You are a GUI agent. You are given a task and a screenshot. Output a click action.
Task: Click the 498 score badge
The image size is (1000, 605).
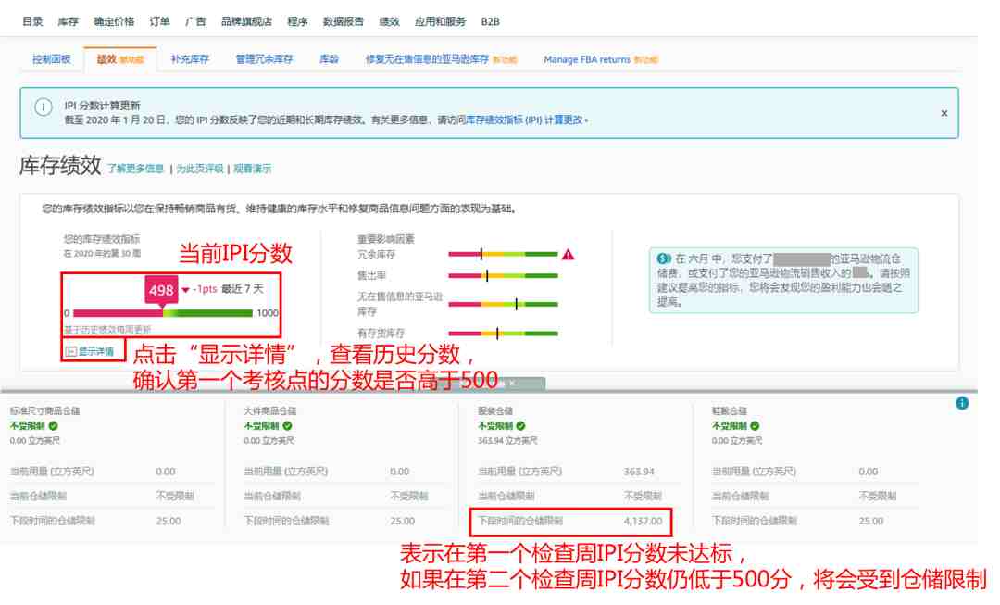pos(161,290)
